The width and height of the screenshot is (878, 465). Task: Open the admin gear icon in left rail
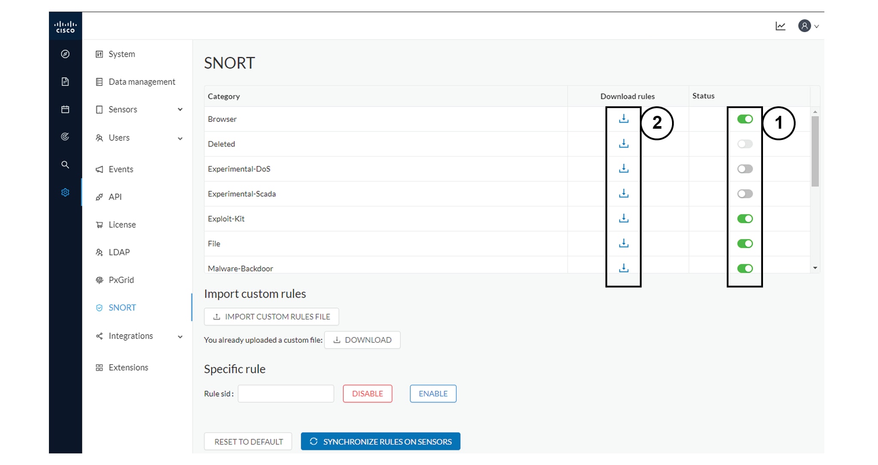point(65,192)
